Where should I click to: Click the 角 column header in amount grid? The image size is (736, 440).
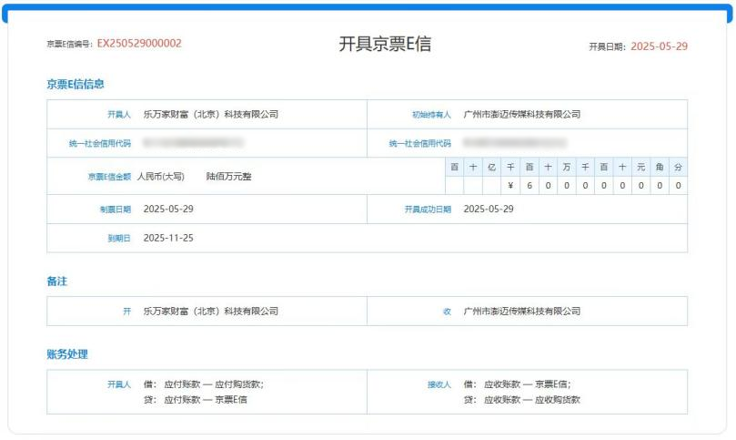pos(660,167)
